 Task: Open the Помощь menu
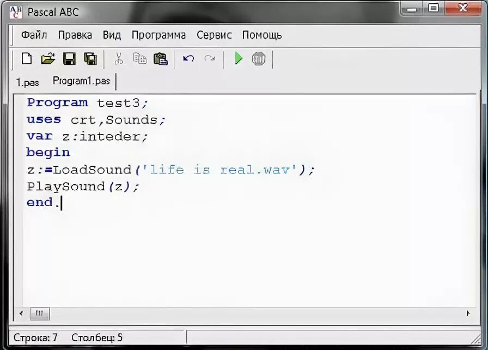[262, 35]
